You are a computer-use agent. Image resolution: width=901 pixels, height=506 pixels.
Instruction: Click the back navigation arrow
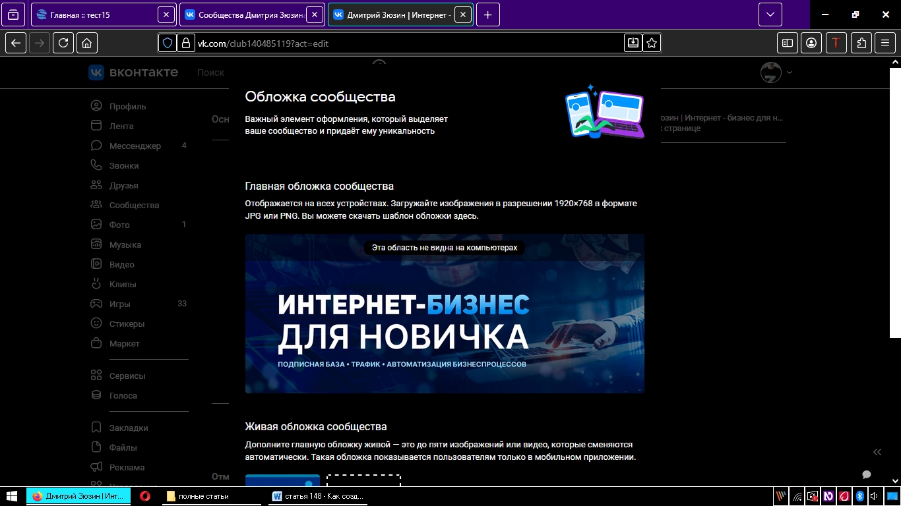click(15, 43)
